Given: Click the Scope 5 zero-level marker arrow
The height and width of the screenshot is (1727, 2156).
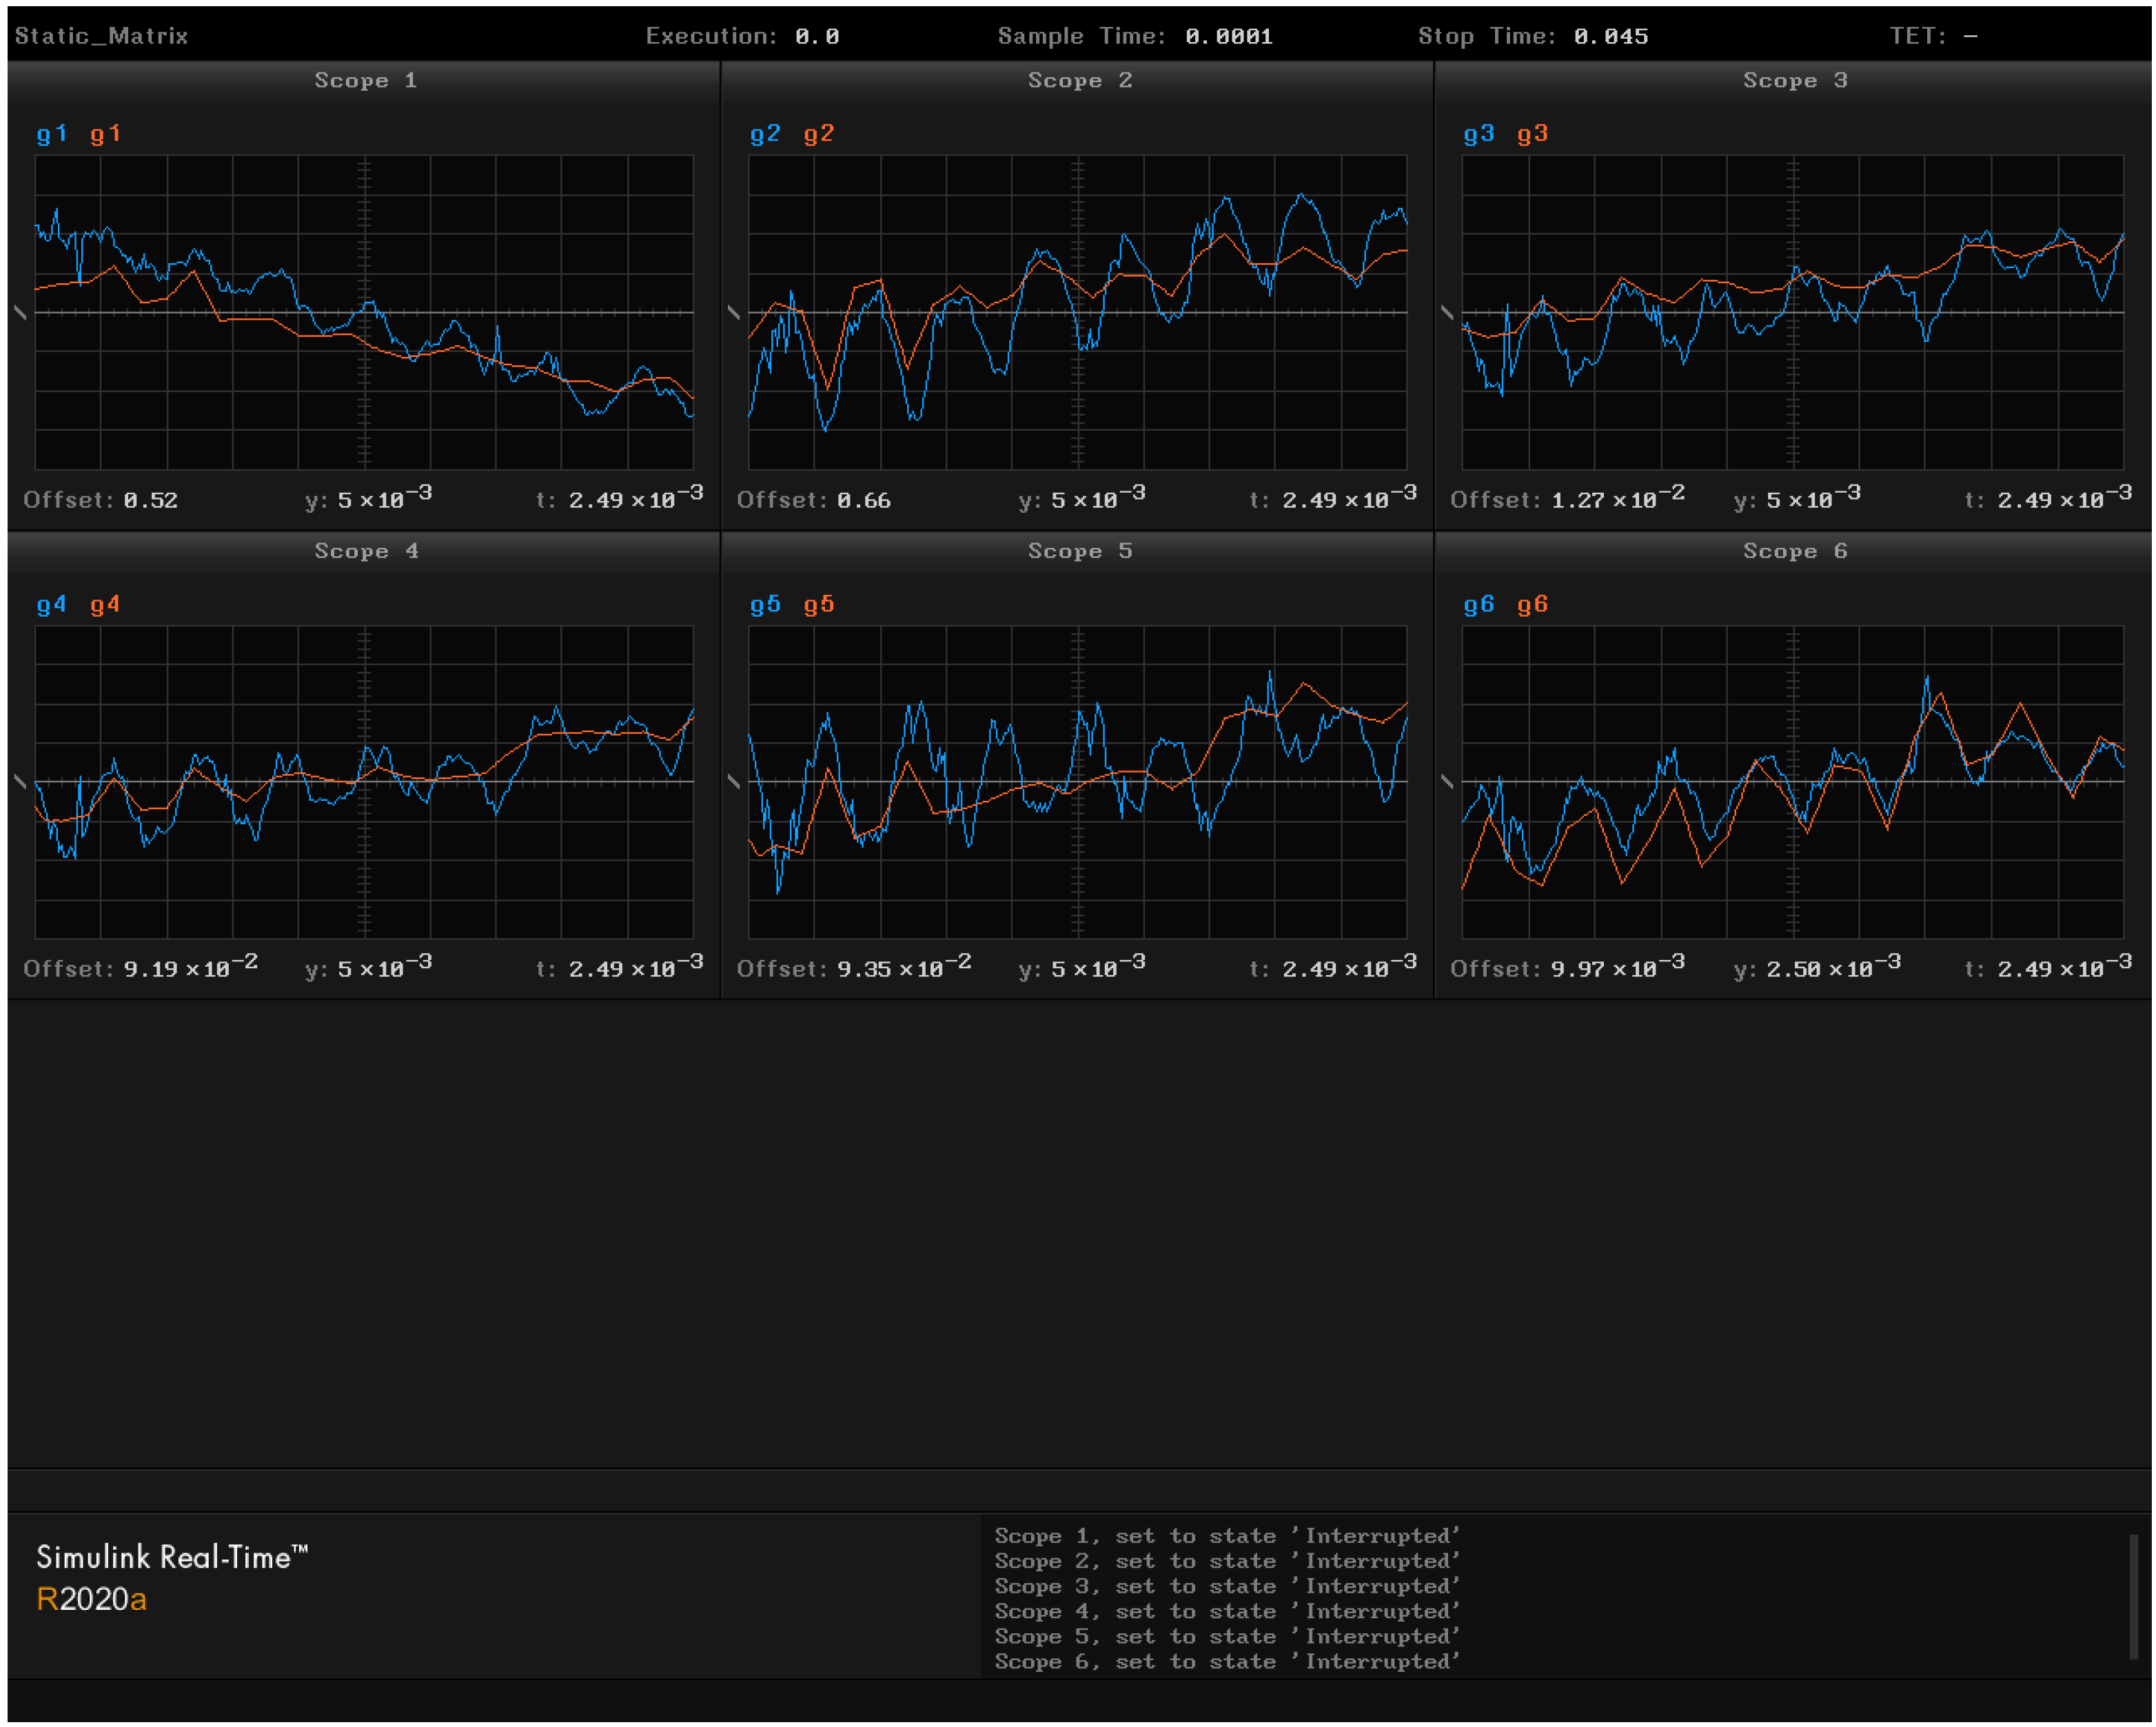Looking at the screenshot, I should pyautogui.click(x=733, y=782).
